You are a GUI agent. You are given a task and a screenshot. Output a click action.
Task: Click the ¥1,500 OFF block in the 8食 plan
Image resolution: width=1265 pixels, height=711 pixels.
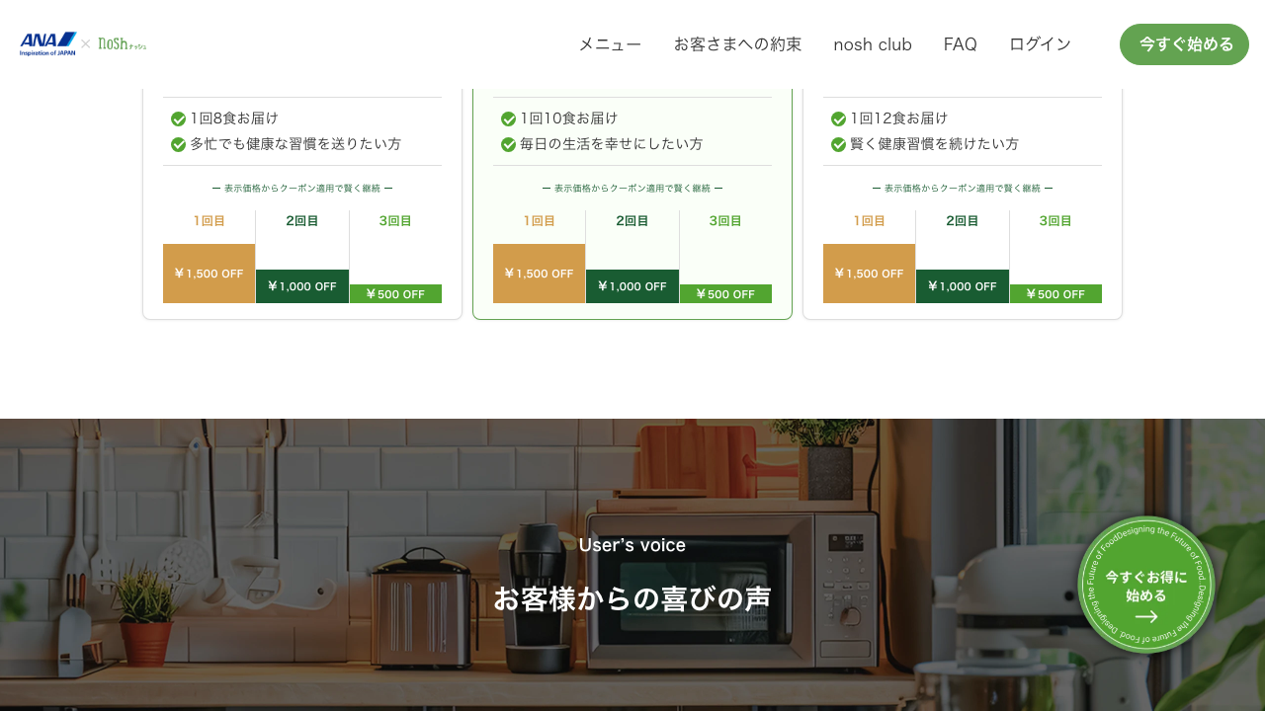pos(209,274)
